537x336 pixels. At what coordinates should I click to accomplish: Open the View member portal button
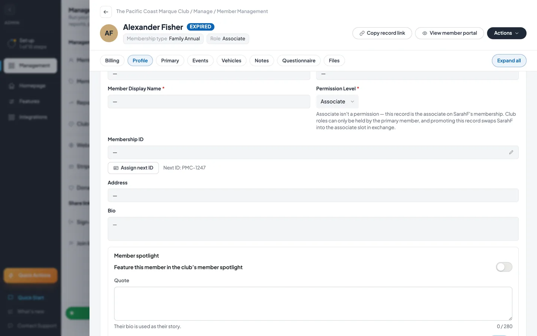[x=449, y=33]
